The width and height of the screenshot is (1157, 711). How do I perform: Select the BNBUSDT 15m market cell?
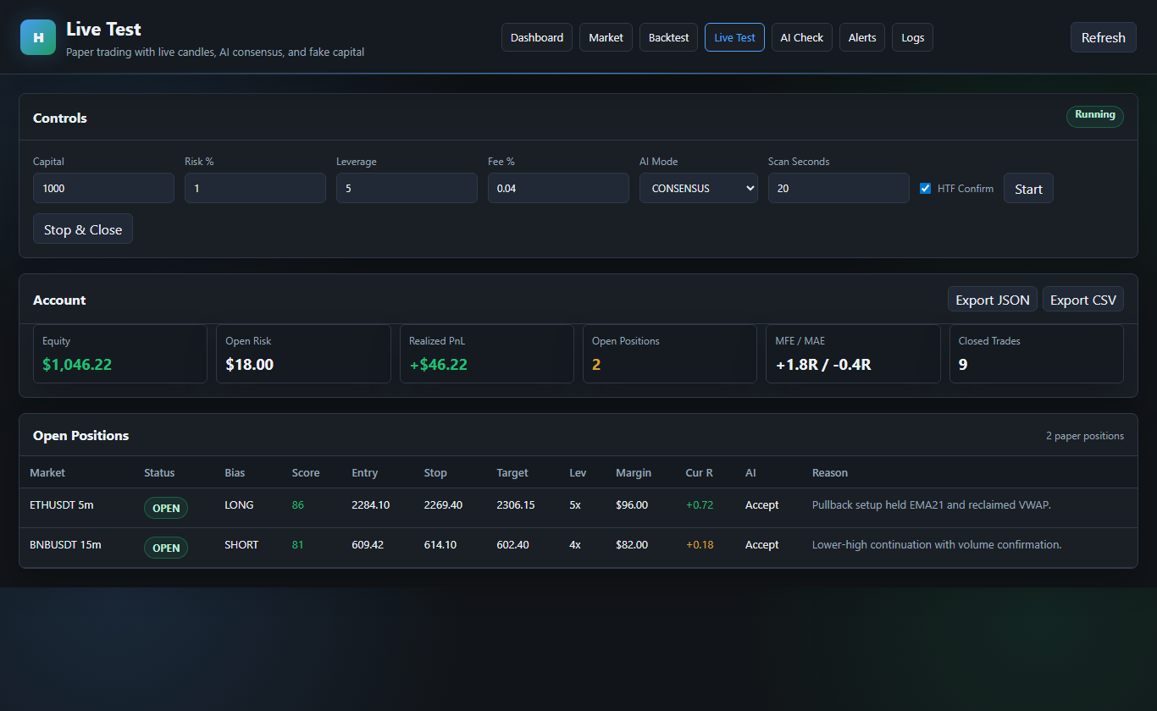point(65,544)
